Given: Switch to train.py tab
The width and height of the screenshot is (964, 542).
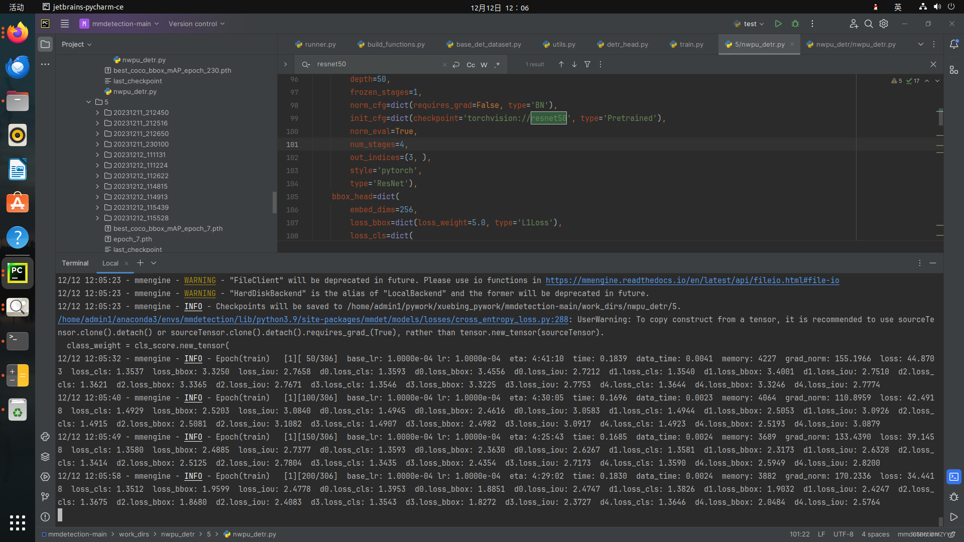Looking at the screenshot, I should point(686,44).
